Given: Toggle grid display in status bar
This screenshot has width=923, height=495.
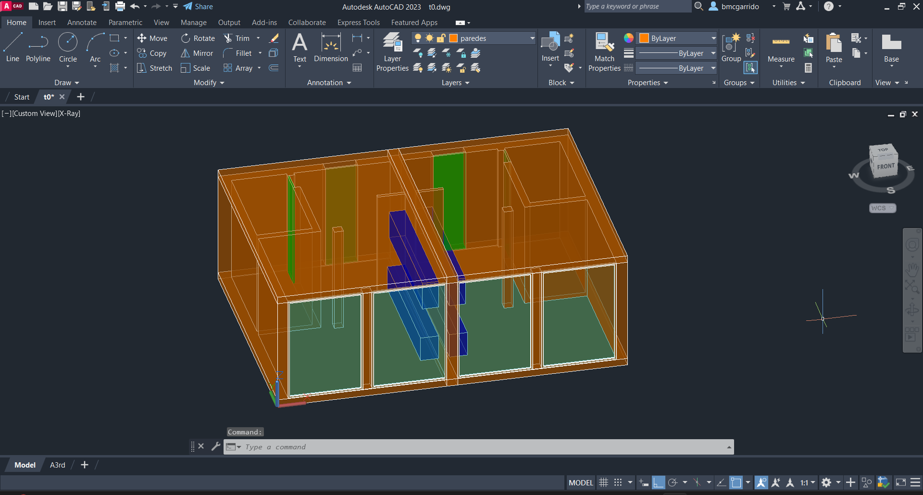Looking at the screenshot, I should click(604, 482).
